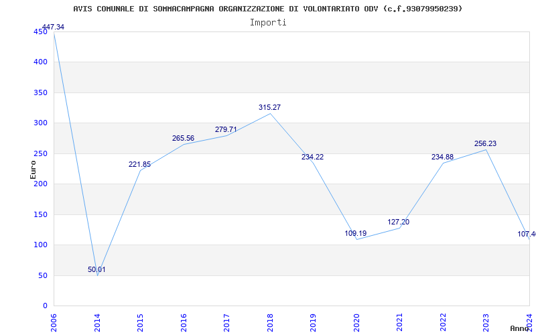This screenshot has height=335, width=536.
Task: Click the 315.27 peak value label
Action: (270, 107)
